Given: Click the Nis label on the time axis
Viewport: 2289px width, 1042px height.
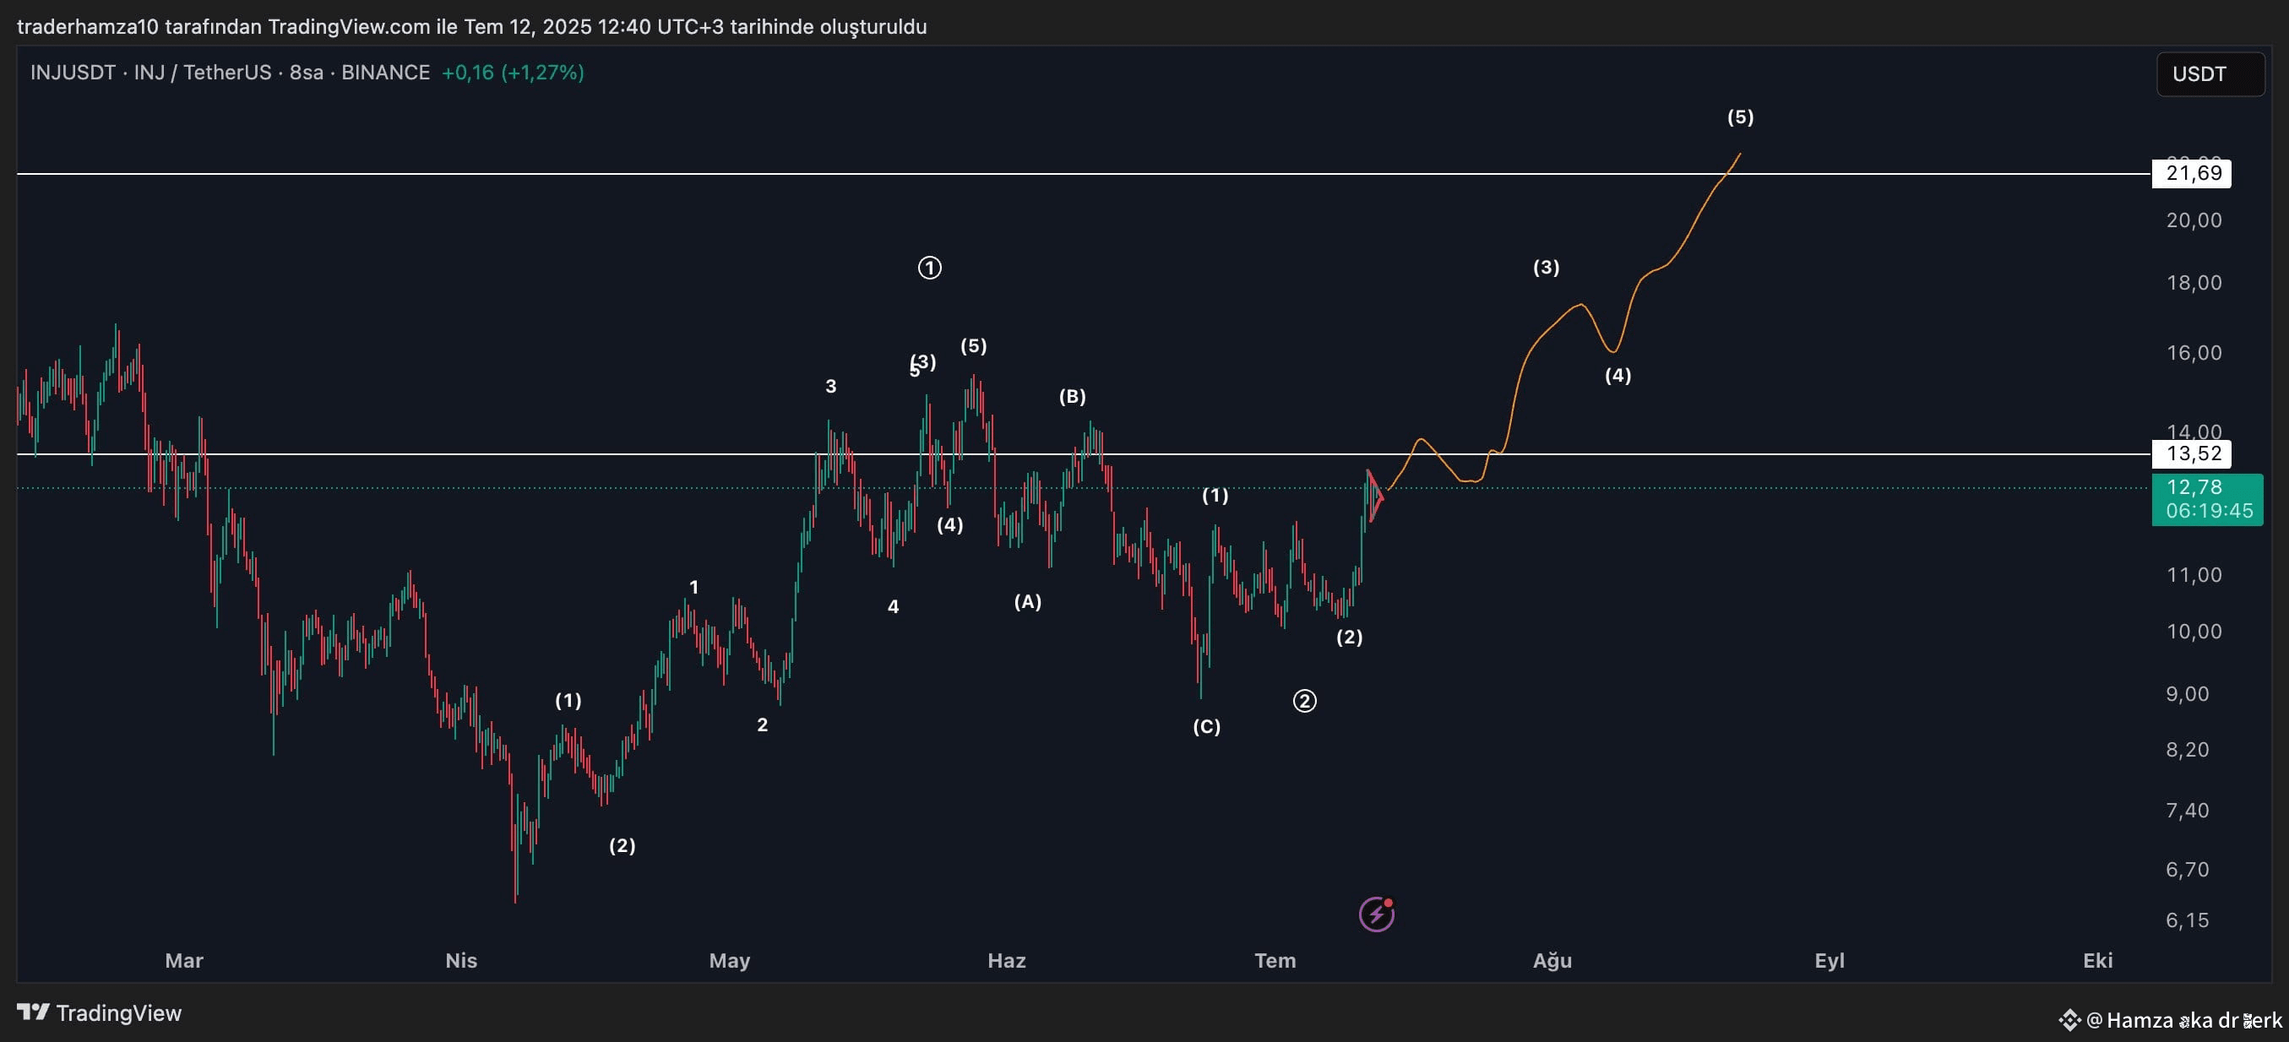Looking at the screenshot, I should pyautogui.click(x=461, y=960).
